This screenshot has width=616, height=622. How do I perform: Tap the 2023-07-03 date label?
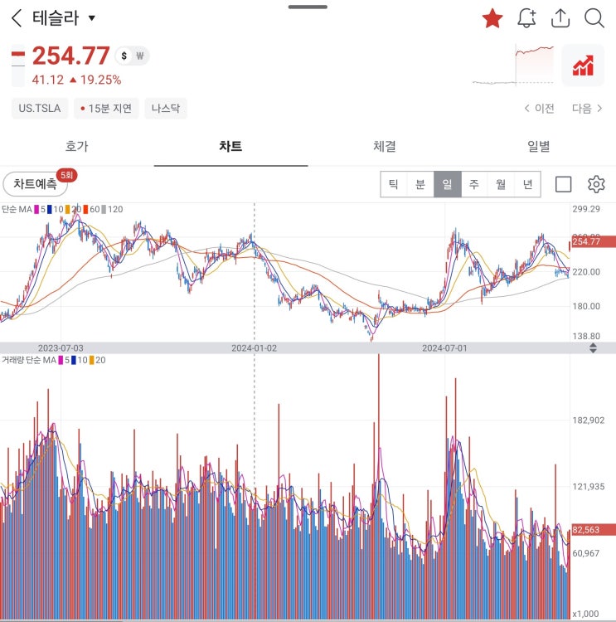point(61,348)
